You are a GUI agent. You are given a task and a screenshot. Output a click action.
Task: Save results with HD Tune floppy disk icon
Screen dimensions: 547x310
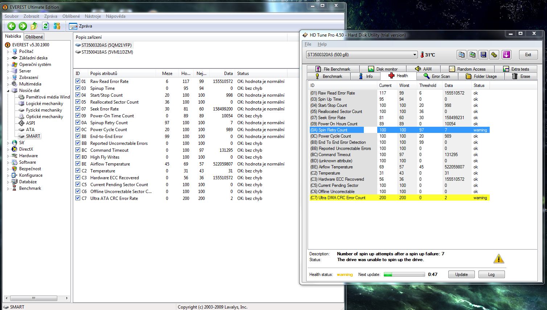(483, 55)
